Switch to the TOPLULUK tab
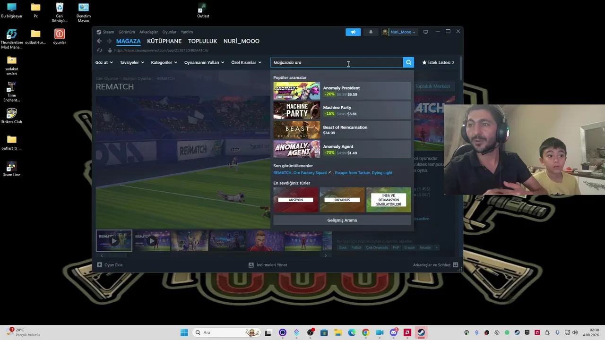This screenshot has height=340, width=605. (x=203, y=41)
